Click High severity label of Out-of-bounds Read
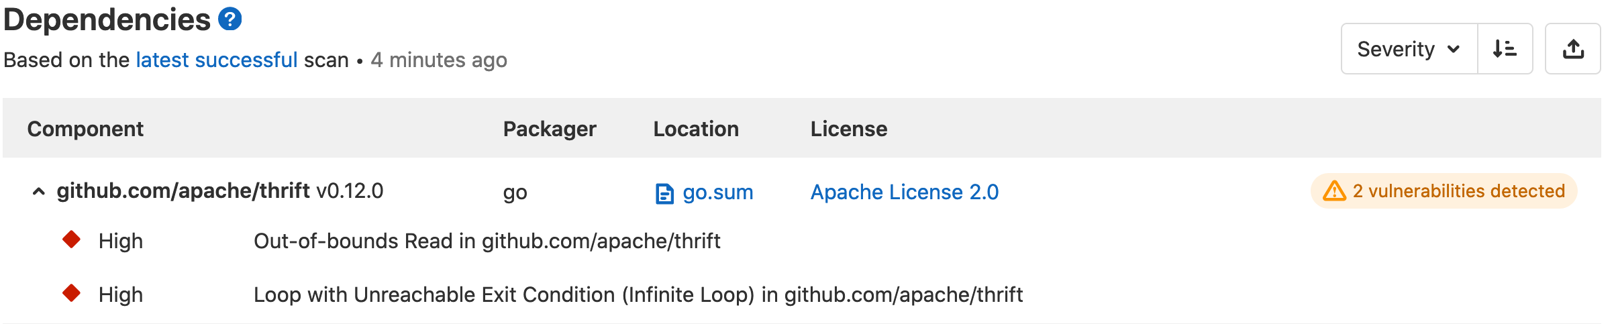The width and height of the screenshot is (1616, 324). click(121, 241)
